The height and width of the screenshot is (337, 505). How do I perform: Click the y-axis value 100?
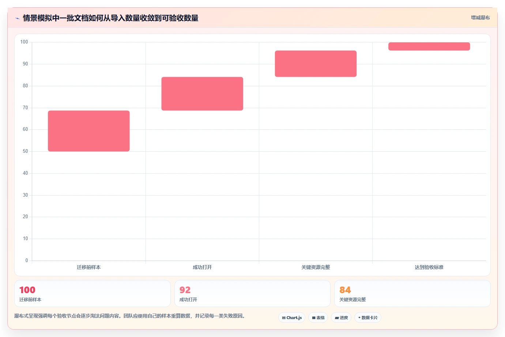24,42
